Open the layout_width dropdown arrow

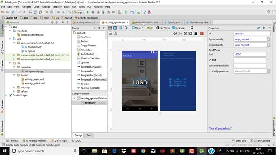tap(268, 39)
